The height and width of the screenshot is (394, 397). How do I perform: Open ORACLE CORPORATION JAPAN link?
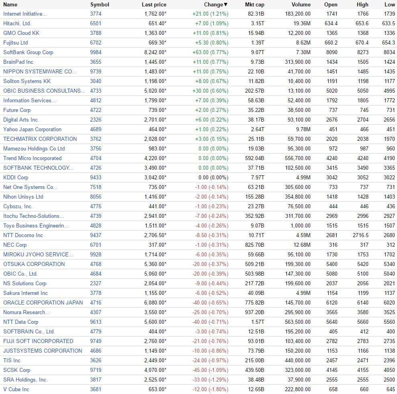click(43, 303)
